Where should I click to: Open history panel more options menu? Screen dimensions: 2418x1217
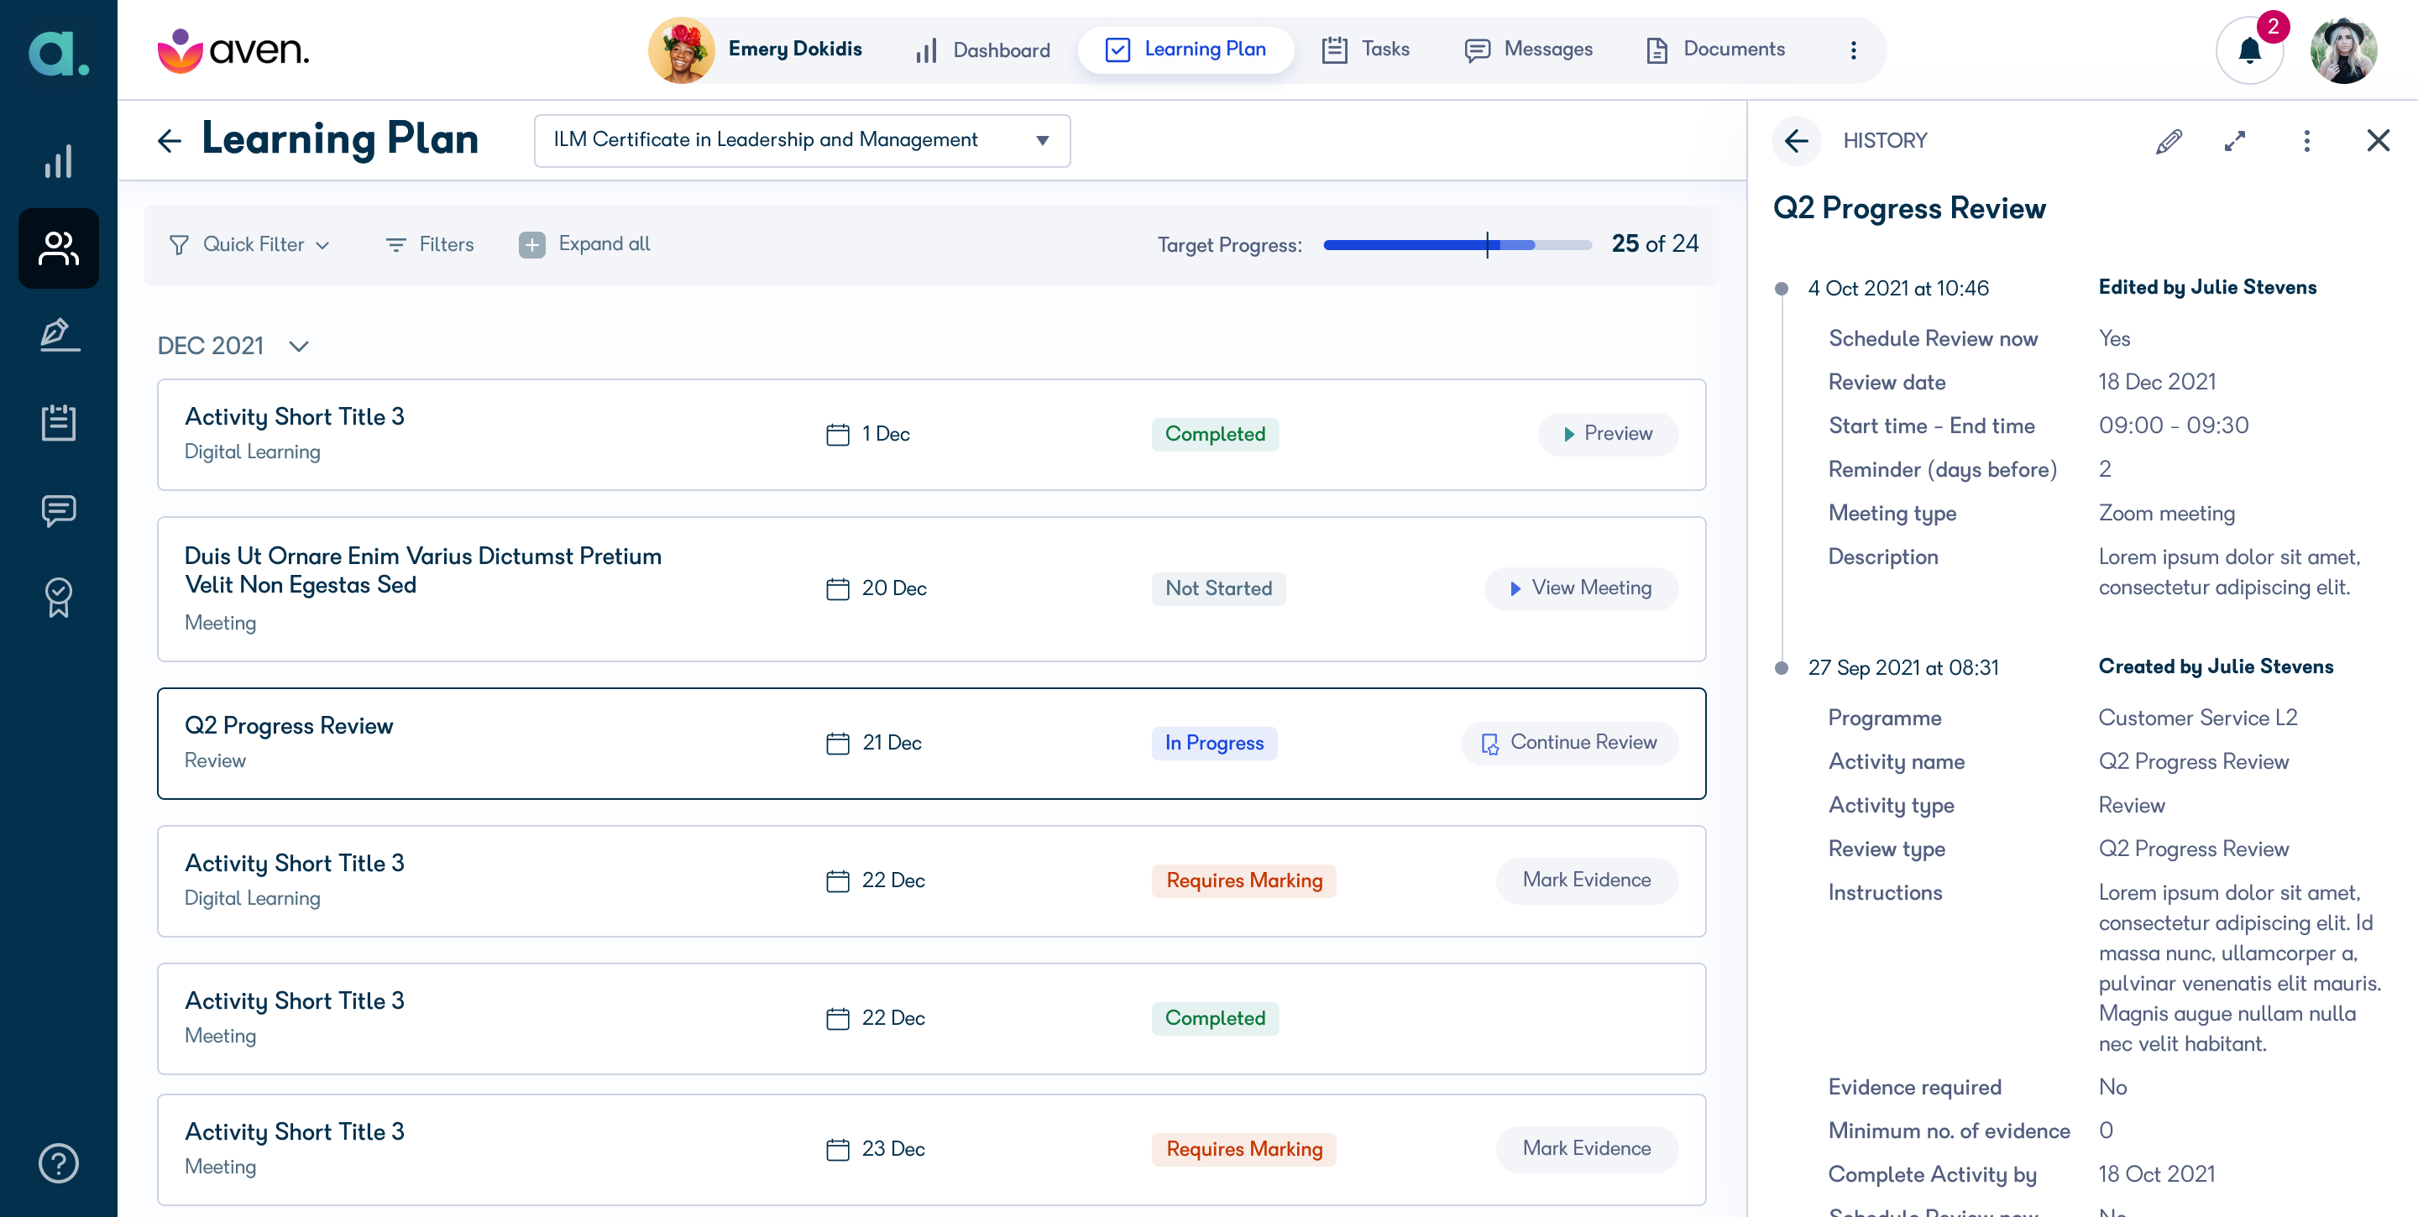[2306, 141]
